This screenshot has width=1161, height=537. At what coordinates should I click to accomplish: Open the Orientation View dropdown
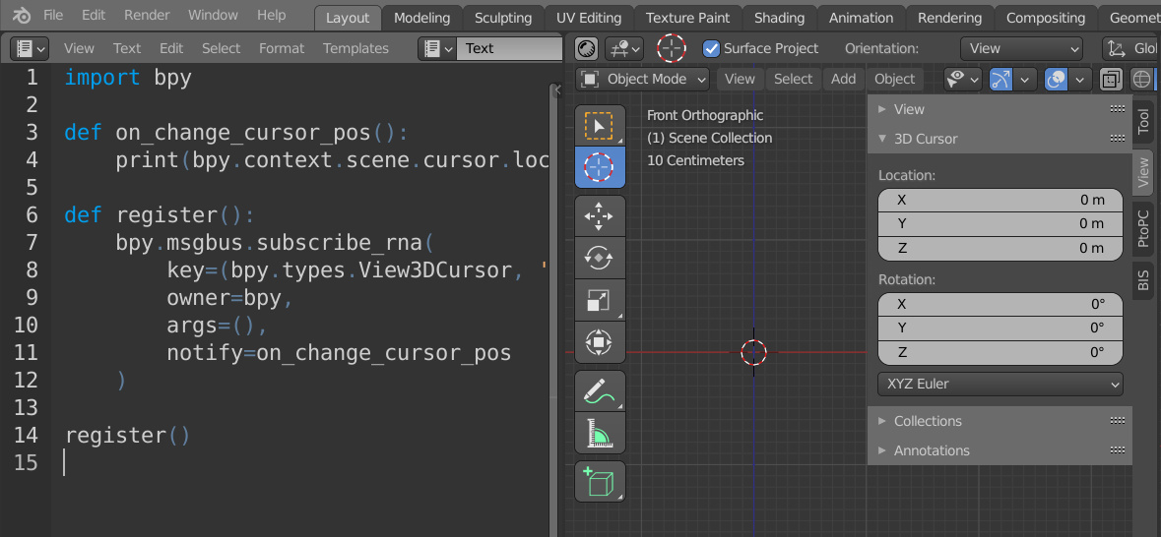[x=1021, y=48]
